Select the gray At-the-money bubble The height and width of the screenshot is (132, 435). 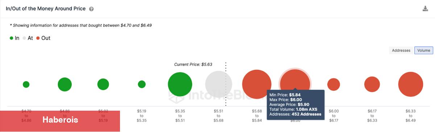(219, 84)
